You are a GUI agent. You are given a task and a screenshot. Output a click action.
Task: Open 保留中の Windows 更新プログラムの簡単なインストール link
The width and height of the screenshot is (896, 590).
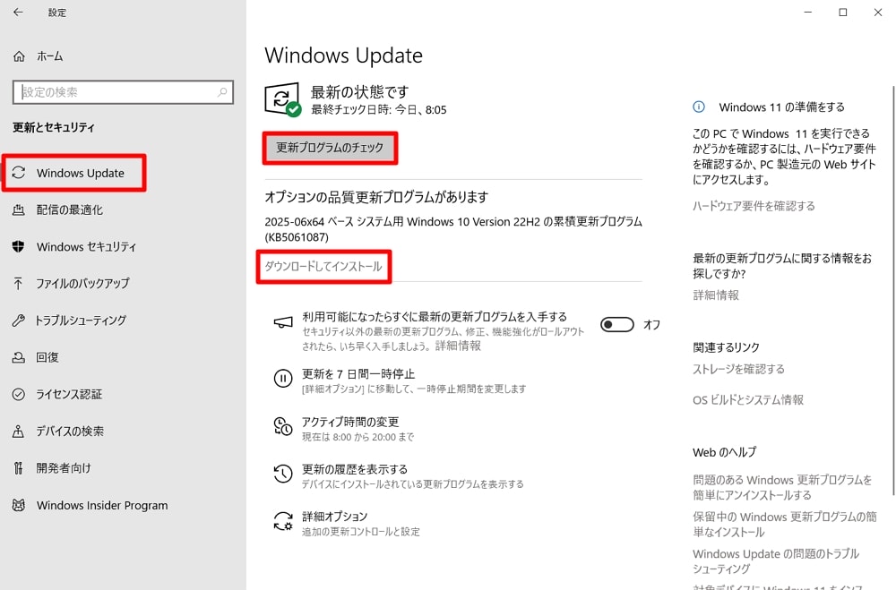[x=785, y=525]
